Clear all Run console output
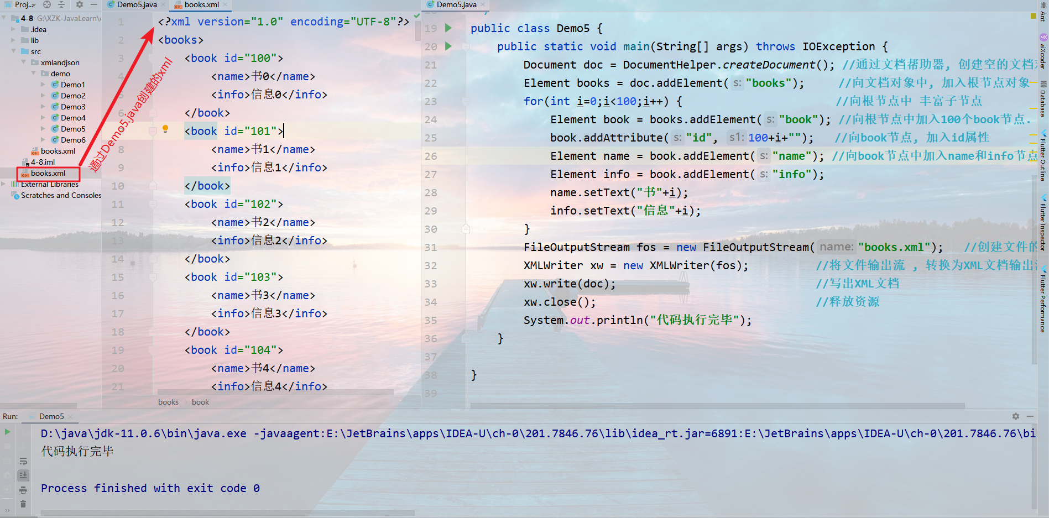Image resolution: width=1049 pixels, height=518 pixels. click(23, 504)
